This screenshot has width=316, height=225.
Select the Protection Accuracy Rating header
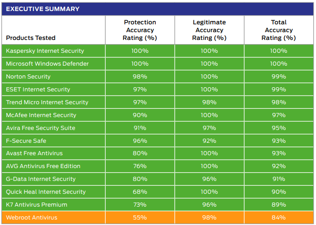click(140, 30)
